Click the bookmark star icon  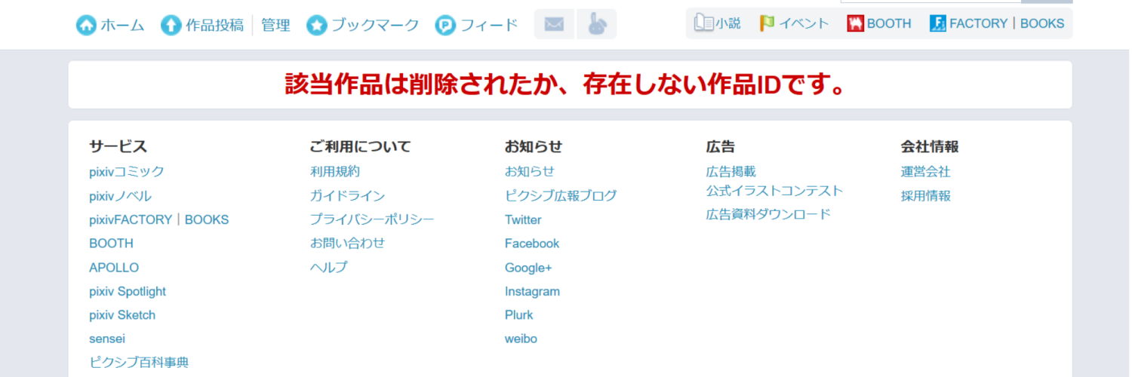(x=317, y=25)
